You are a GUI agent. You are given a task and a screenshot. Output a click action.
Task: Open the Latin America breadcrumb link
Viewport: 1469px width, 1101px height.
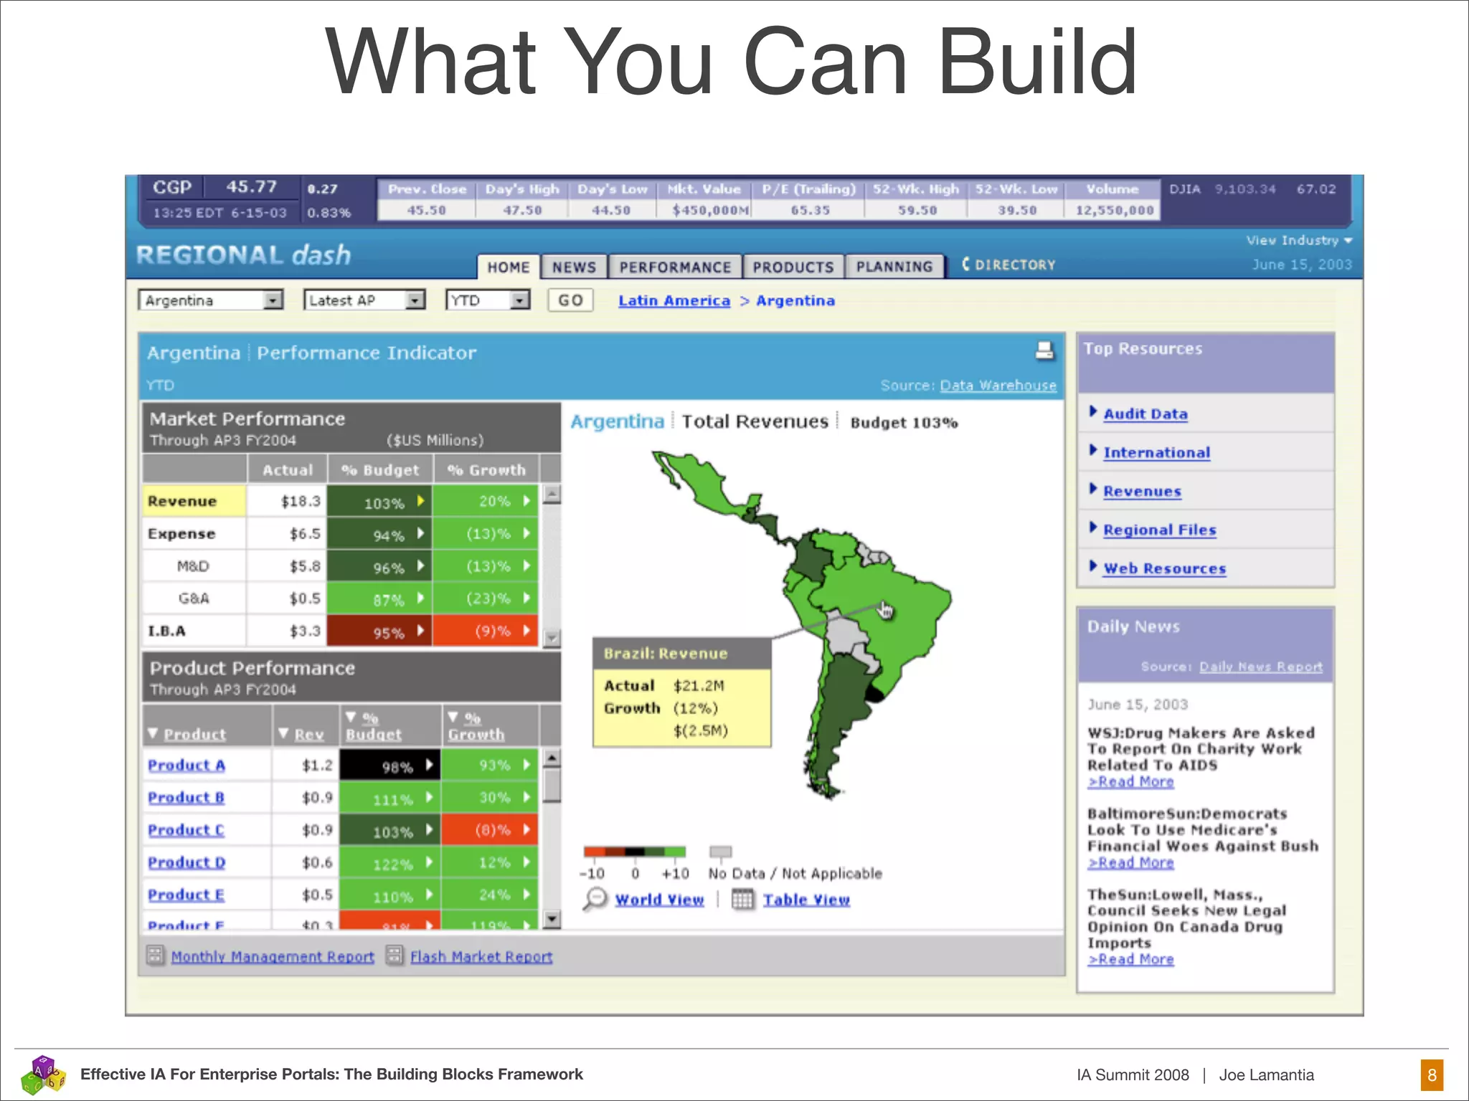[x=674, y=301]
